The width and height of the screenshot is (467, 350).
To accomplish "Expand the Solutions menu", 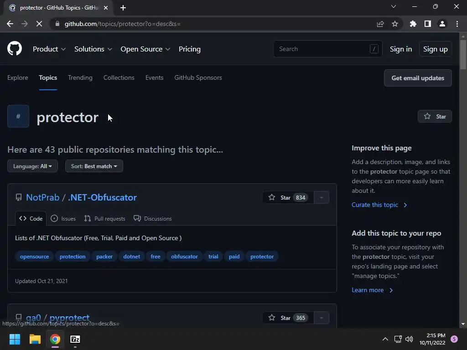I will (x=93, y=49).
